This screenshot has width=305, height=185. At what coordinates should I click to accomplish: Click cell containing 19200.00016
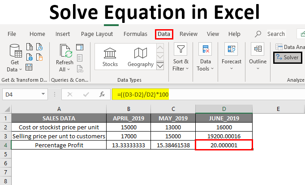pyautogui.click(x=224, y=136)
